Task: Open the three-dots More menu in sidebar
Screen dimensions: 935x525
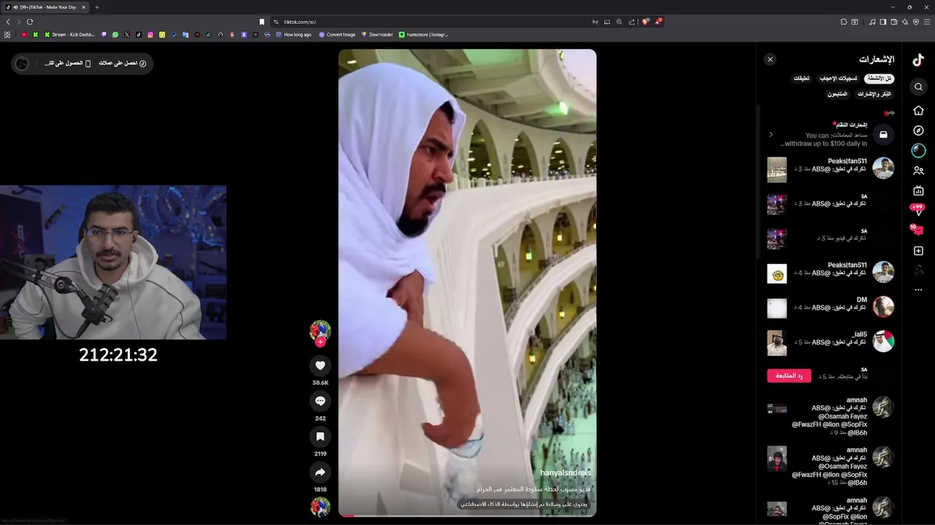Action: point(918,289)
